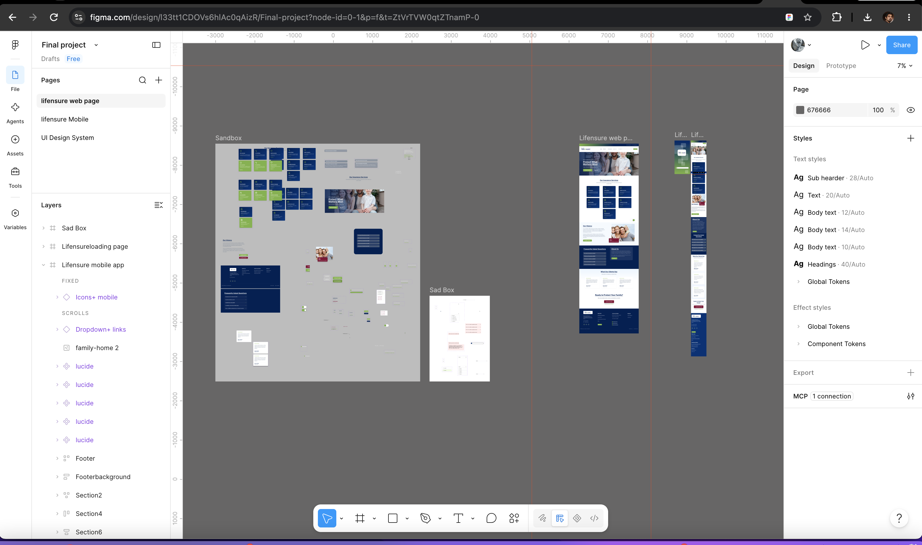Collapse the Lifensure mobile app layer
922x545 pixels.
tap(43, 265)
